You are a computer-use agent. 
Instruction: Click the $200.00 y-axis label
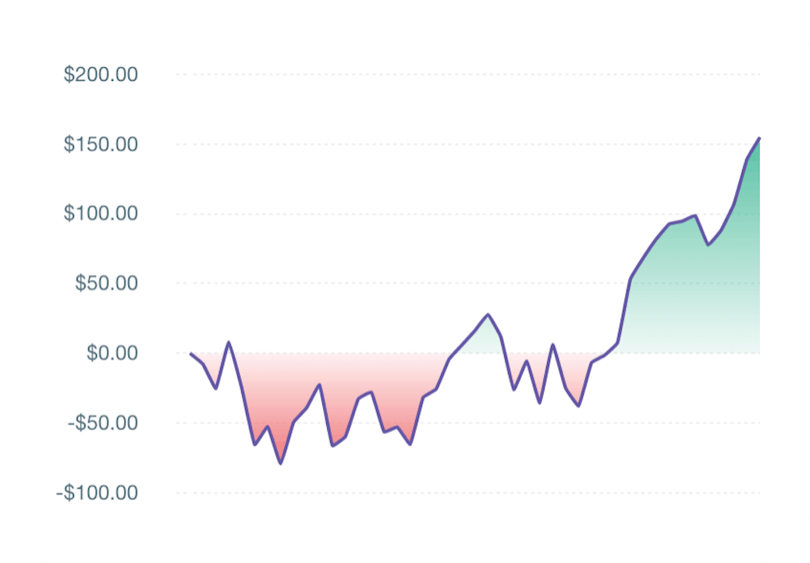pos(101,75)
